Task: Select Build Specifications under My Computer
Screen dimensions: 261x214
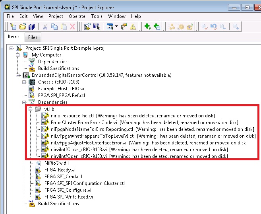Action: 58,68
